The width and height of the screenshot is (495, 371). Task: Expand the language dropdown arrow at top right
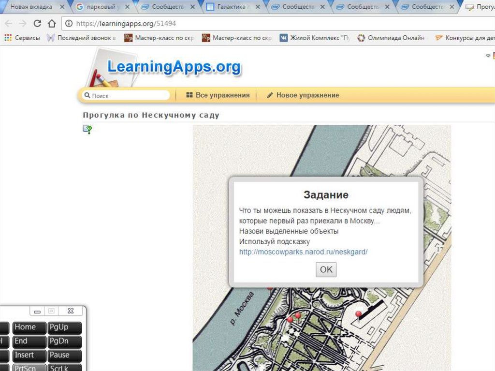point(488,56)
